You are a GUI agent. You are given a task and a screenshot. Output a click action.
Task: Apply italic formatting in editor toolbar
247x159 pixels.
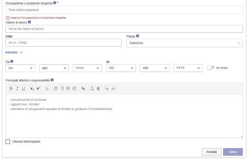17,89
